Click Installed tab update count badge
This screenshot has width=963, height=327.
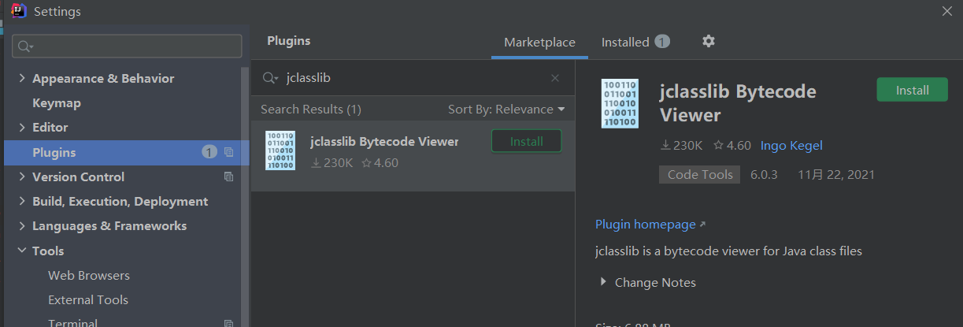[x=662, y=42]
